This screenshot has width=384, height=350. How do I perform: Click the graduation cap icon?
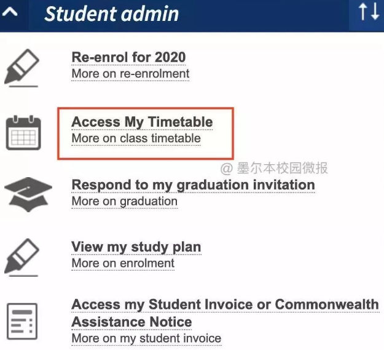[28, 194]
